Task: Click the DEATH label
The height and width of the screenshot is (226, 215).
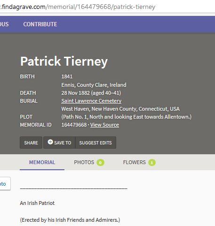Action: point(28,93)
